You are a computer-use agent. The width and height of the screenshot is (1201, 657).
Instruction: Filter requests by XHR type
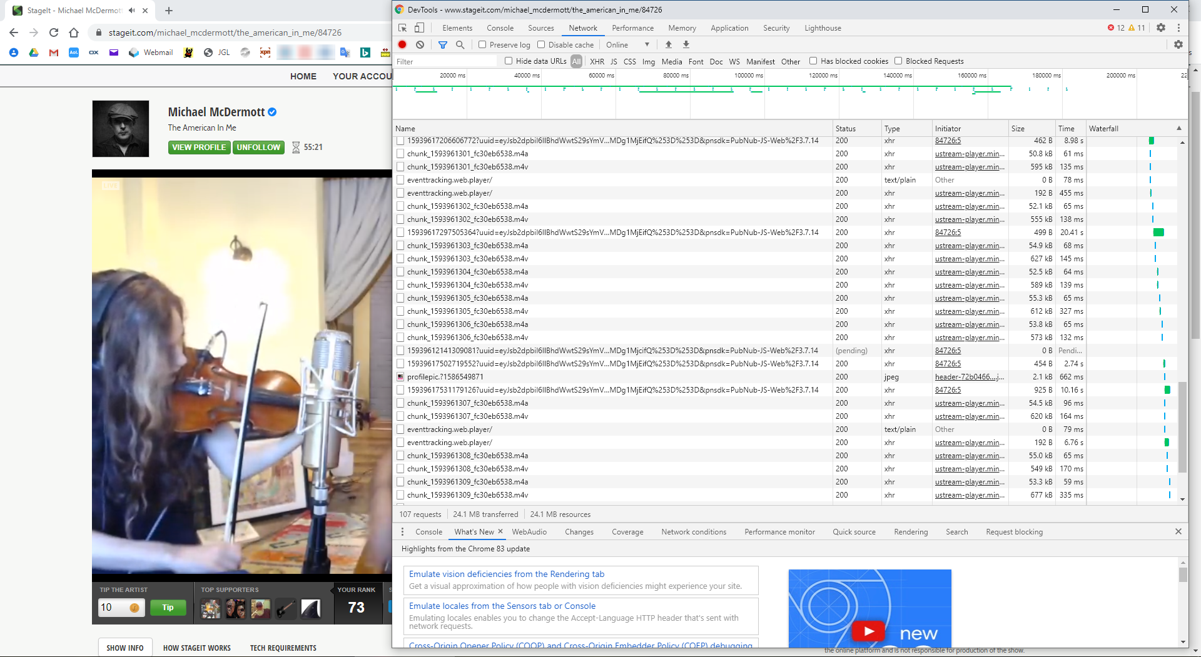[x=597, y=61]
